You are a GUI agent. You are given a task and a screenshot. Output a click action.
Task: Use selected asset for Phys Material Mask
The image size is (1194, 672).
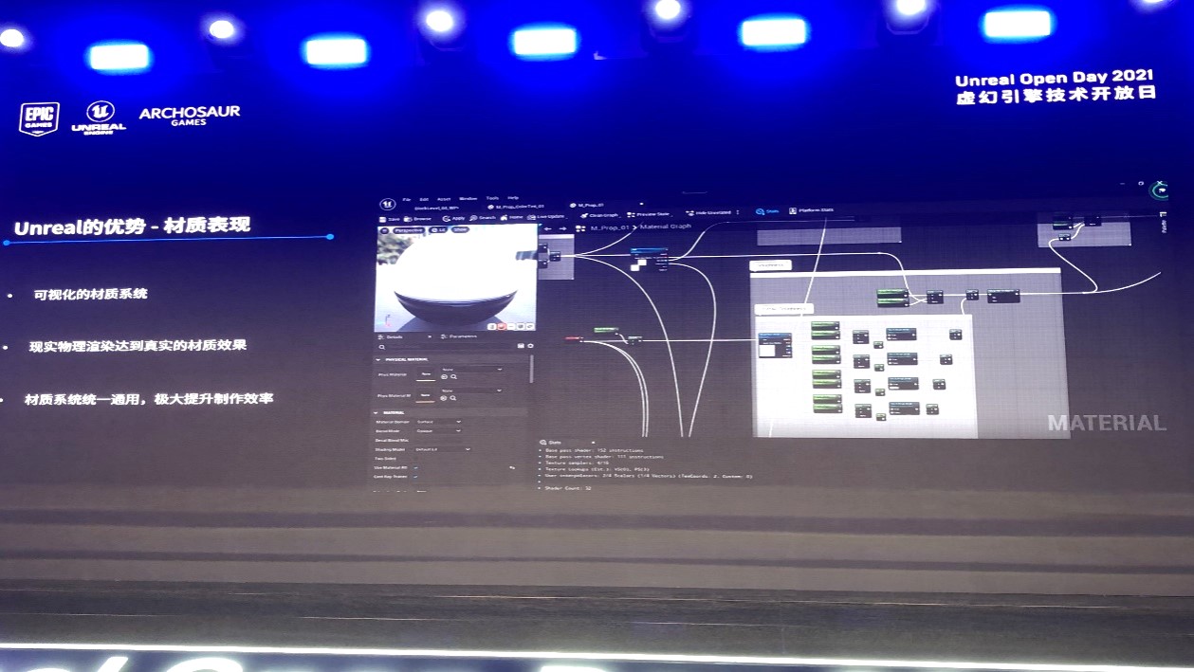coord(444,398)
